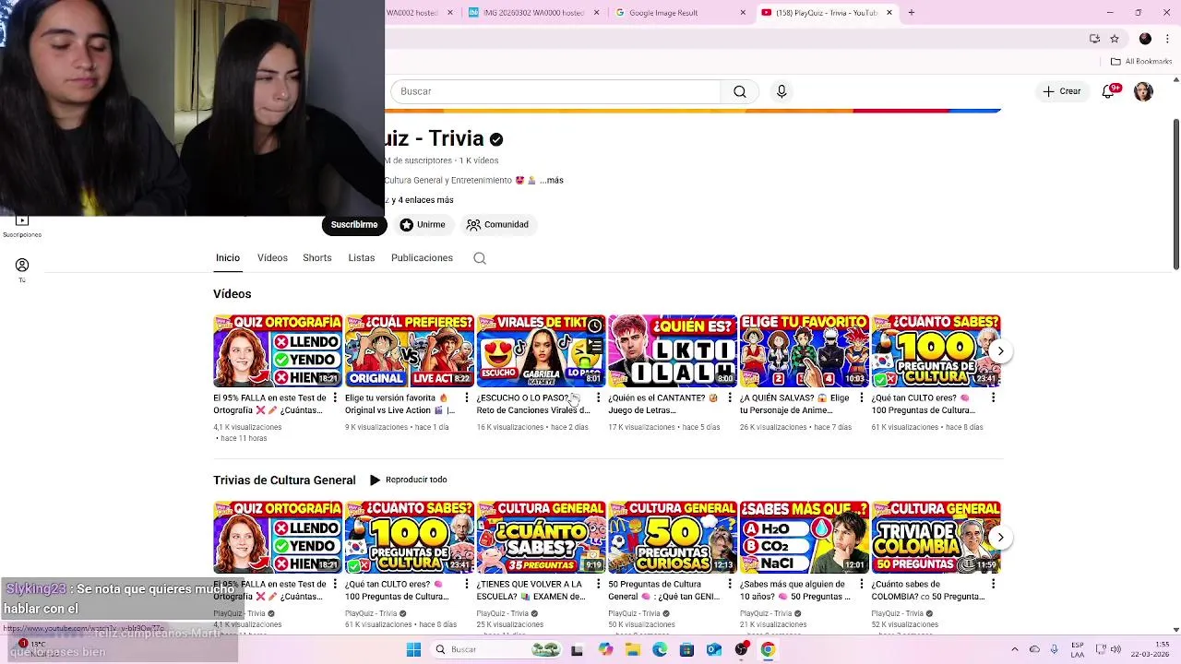
Task: Open options for Original vs Live Action video
Action: [467, 397]
